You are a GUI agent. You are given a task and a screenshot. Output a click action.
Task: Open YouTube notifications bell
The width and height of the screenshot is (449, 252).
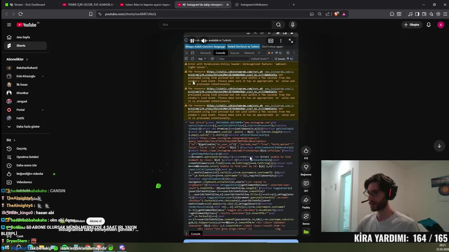429,24
